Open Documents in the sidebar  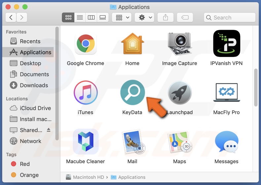click(x=28, y=74)
